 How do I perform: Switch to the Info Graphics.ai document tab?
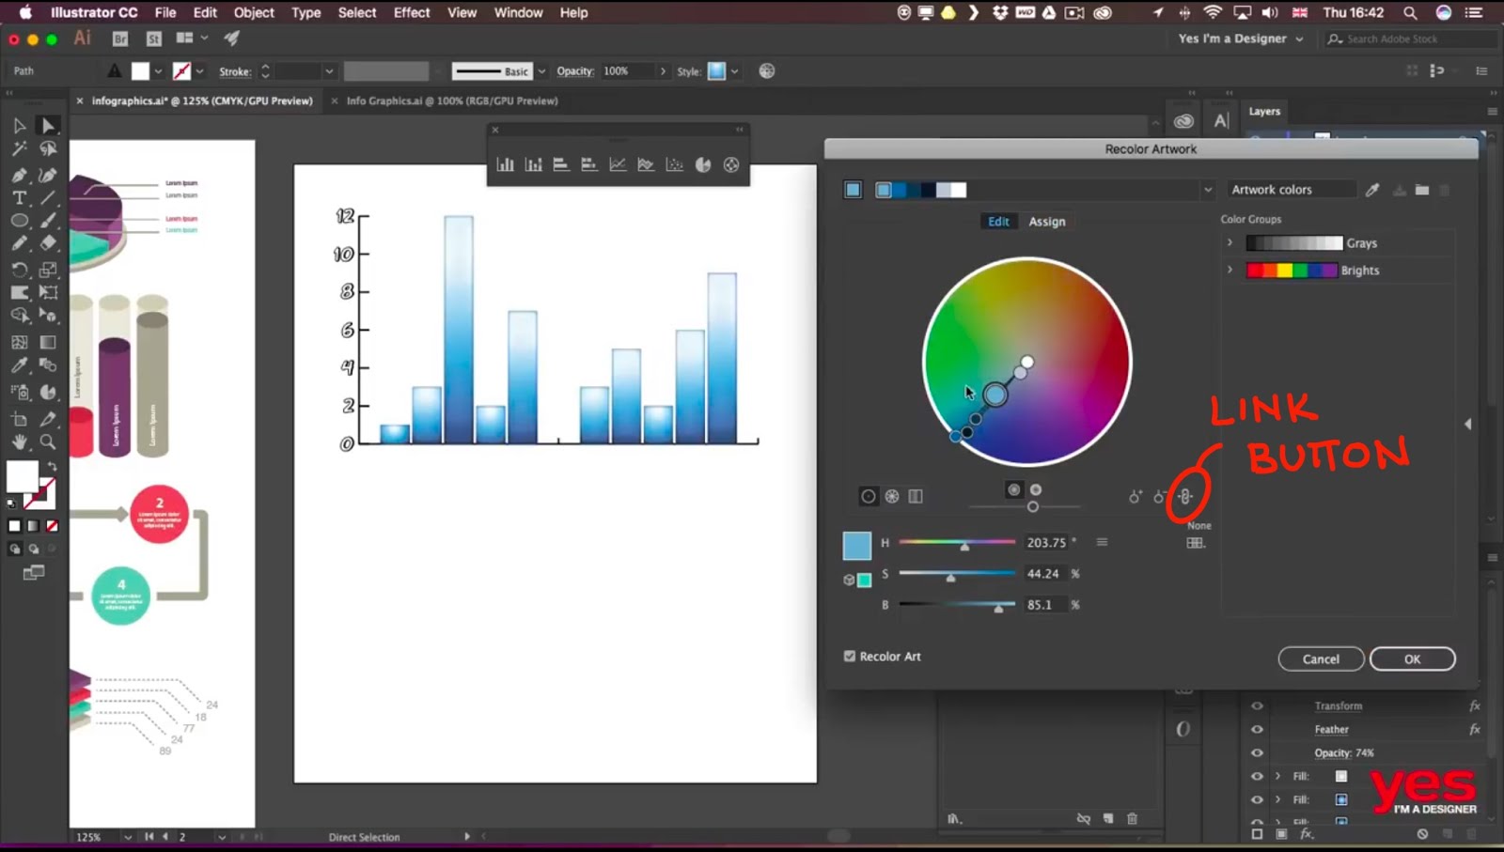(x=451, y=101)
